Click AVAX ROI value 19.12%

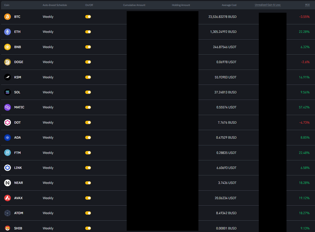tap(304, 198)
